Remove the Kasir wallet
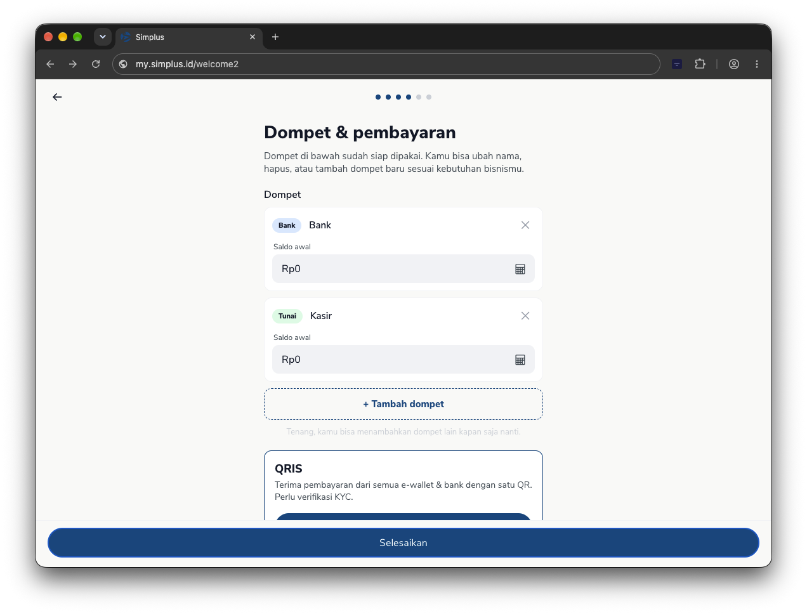 (x=525, y=316)
